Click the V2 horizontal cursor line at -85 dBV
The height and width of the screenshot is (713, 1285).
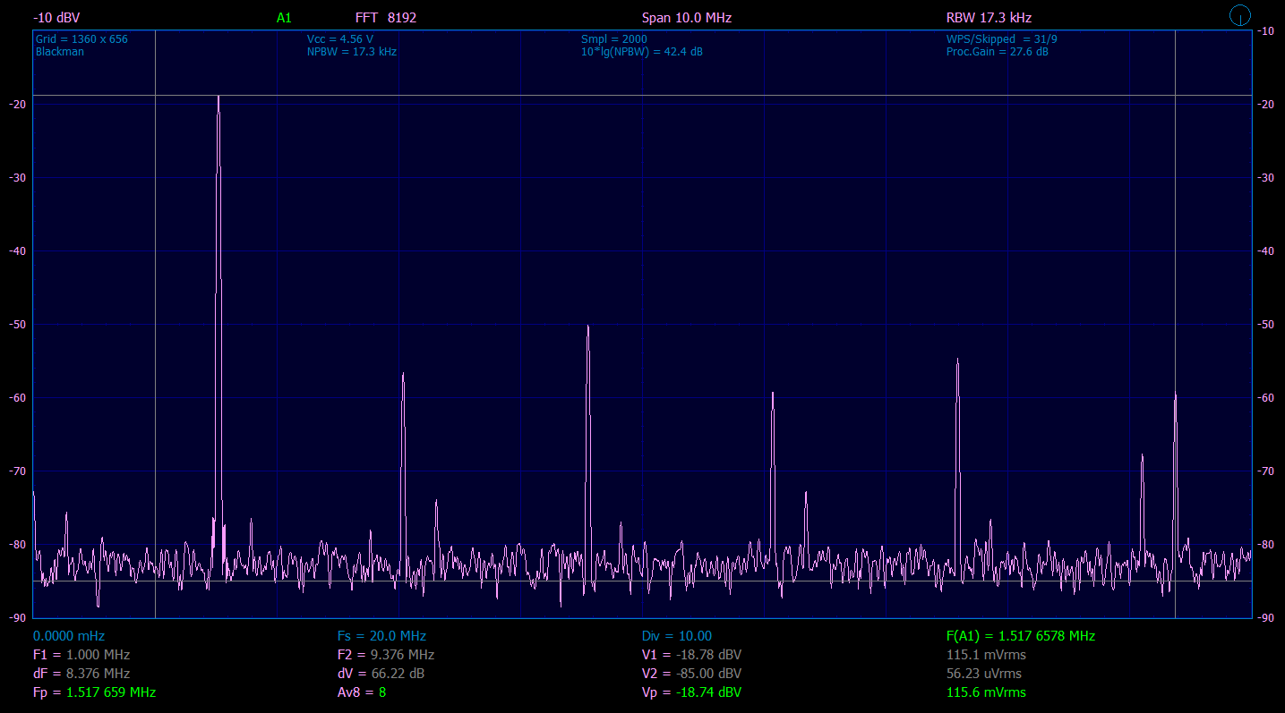(x=642, y=581)
